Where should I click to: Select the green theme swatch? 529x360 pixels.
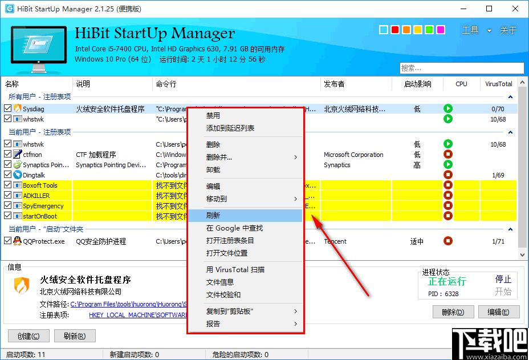click(429, 30)
